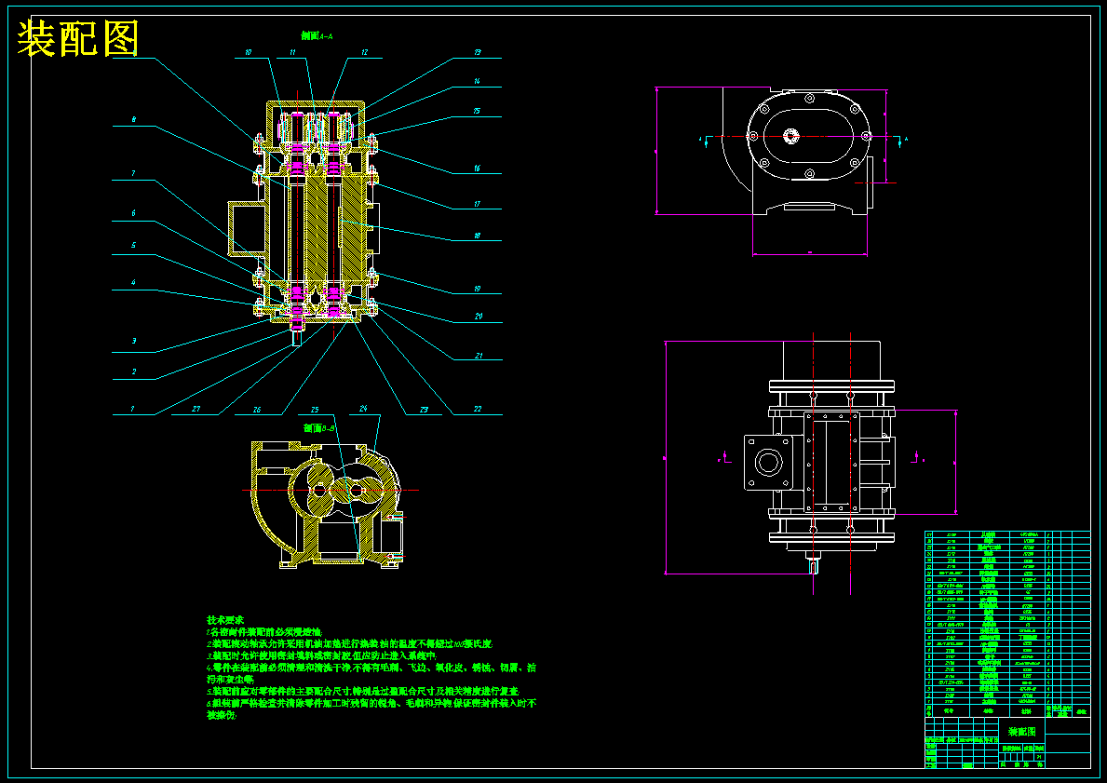Select part callout number 3
1107x783 pixels.
click(x=134, y=341)
